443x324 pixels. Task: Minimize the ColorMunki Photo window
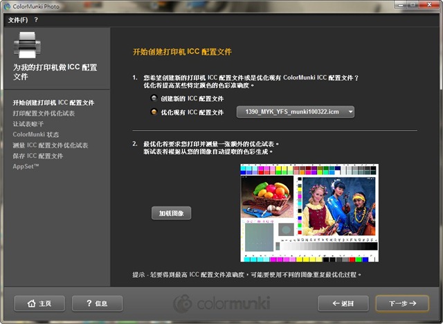click(401, 5)
